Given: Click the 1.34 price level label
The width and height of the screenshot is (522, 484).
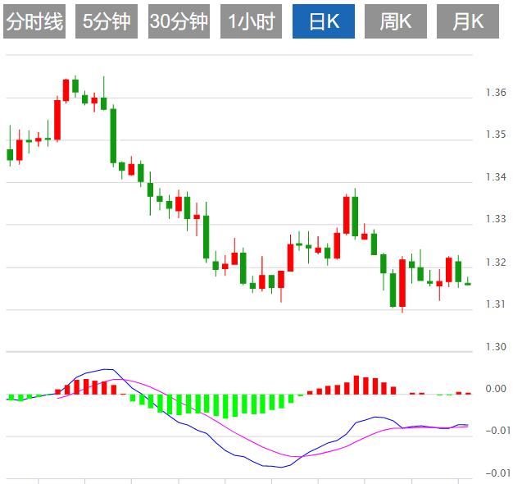Looking at the screenshot, I should (494, 177).
